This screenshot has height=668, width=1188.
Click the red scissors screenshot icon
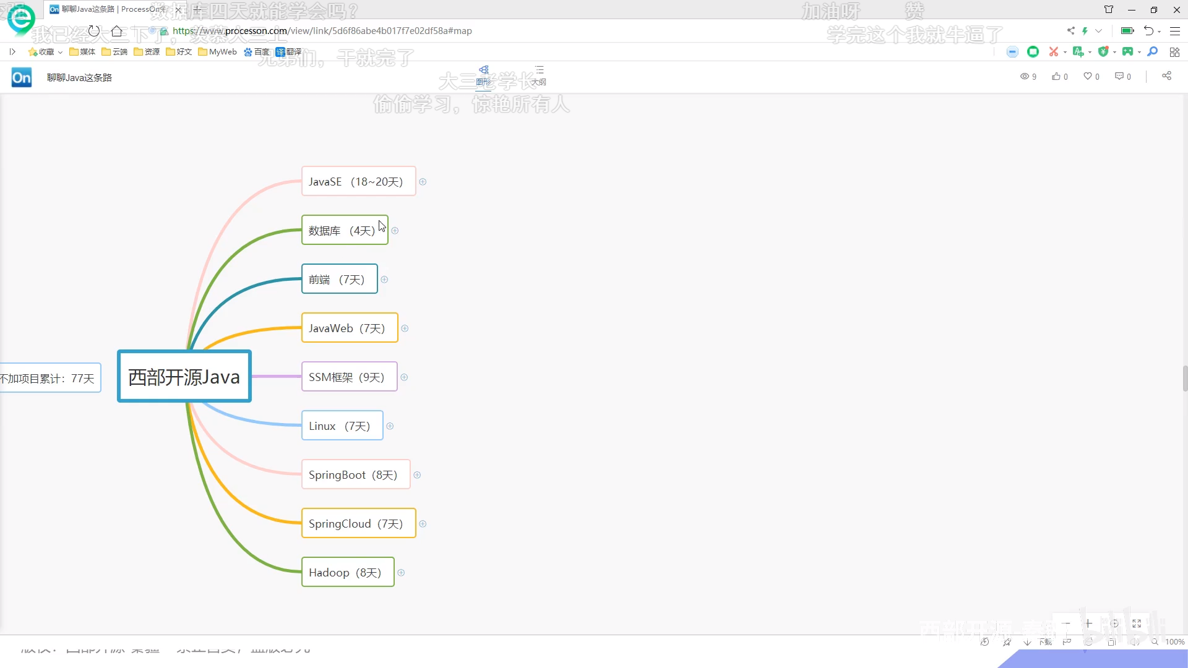[x=1053, y=52]
